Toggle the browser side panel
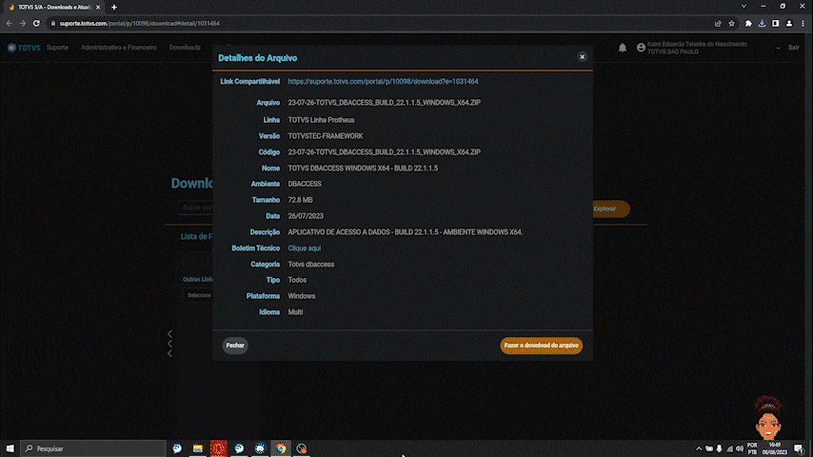This screenshot has height=457, width=813. coord(775,24)
